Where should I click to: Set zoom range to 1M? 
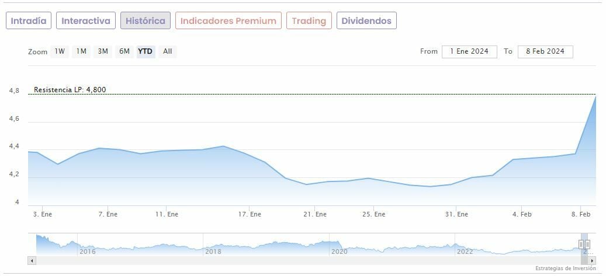coord(81,51)
